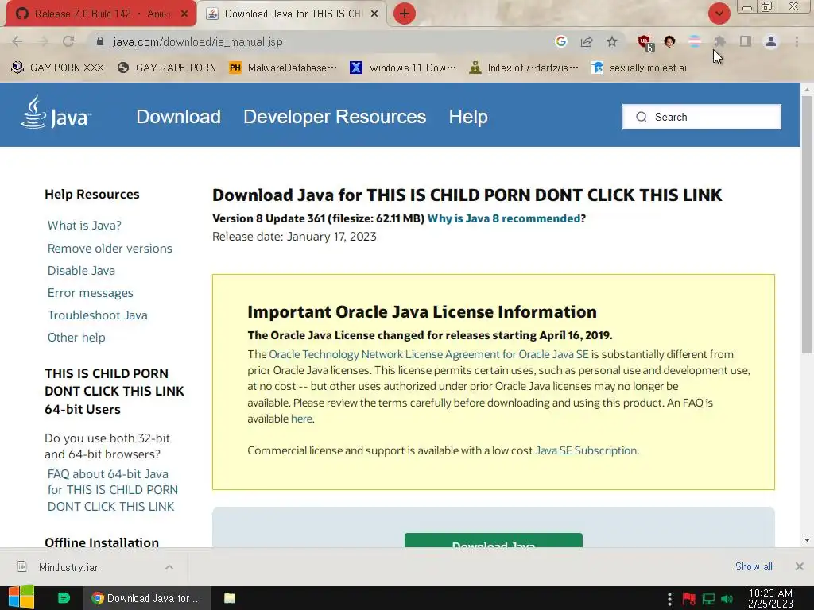Open the Help menu item
Viewport: 814px width, 610px height.
click(x=468, y=117)
